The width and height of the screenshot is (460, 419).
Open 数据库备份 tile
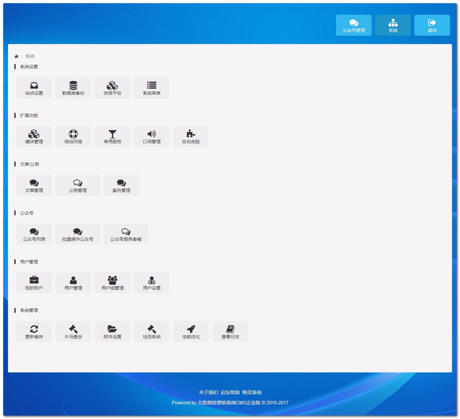coord(73,88)
